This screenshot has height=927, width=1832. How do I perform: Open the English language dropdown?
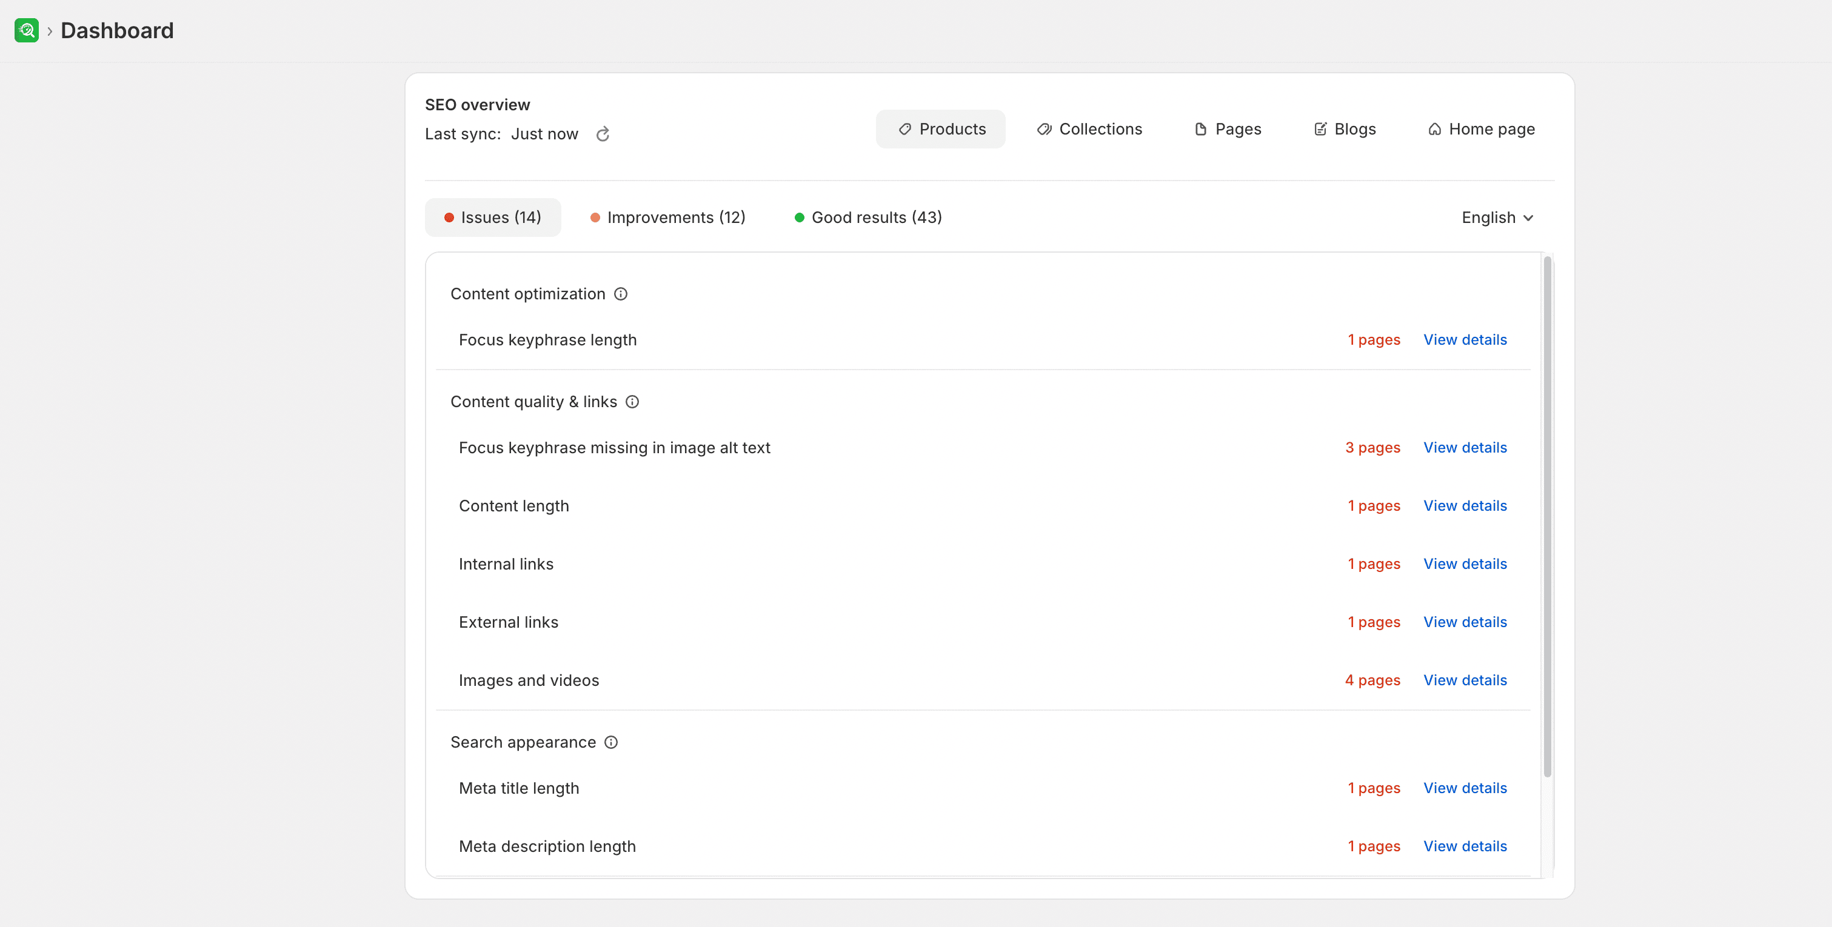pos(1498,218)
